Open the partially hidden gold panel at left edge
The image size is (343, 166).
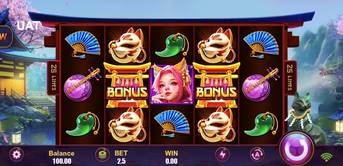(x=5, y=37)
